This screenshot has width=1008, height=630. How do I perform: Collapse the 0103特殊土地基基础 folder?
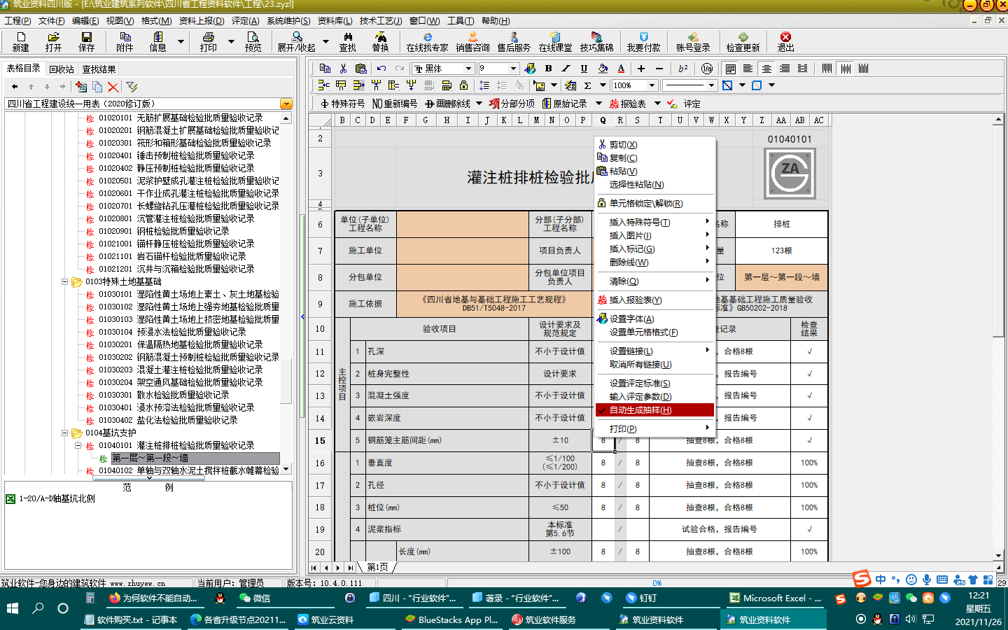(x=65, y=282)
